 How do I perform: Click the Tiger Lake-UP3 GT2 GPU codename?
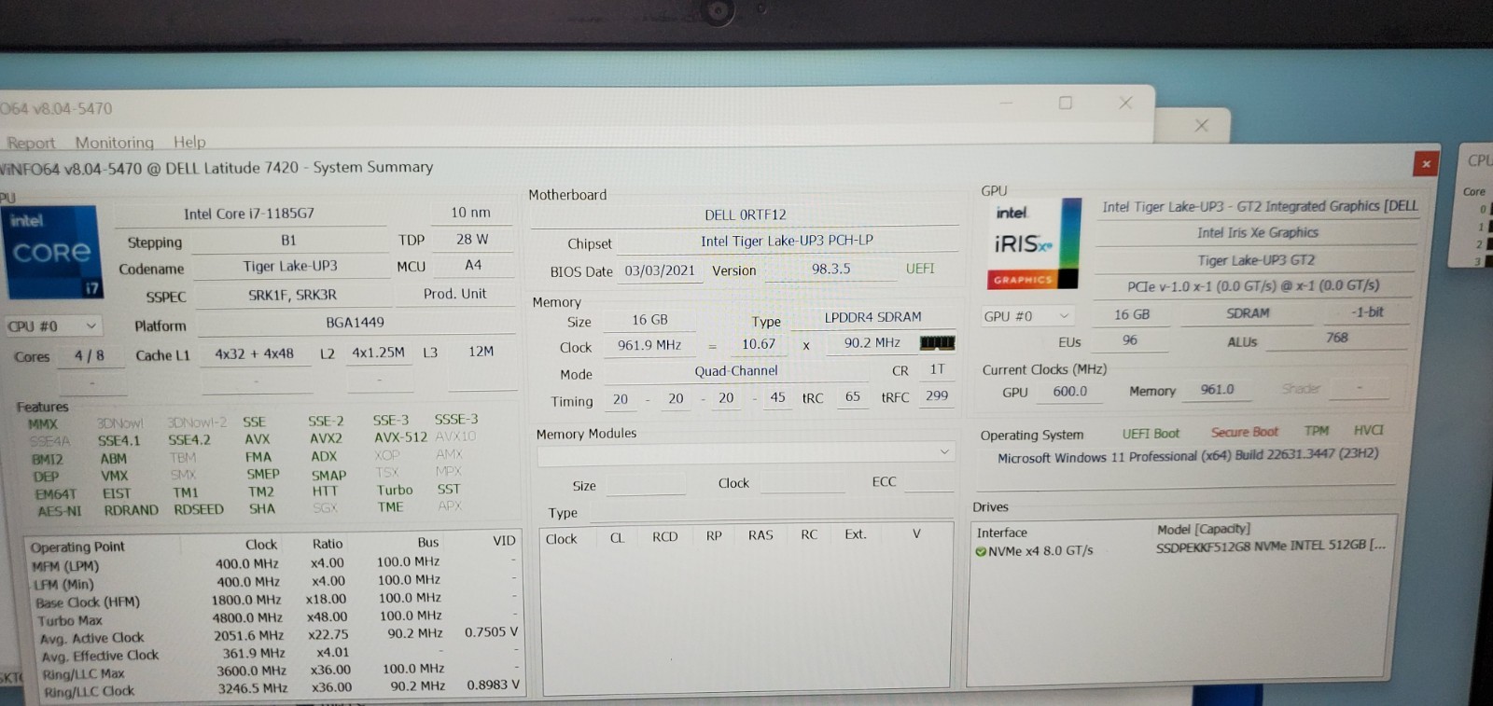(1256, 260)
